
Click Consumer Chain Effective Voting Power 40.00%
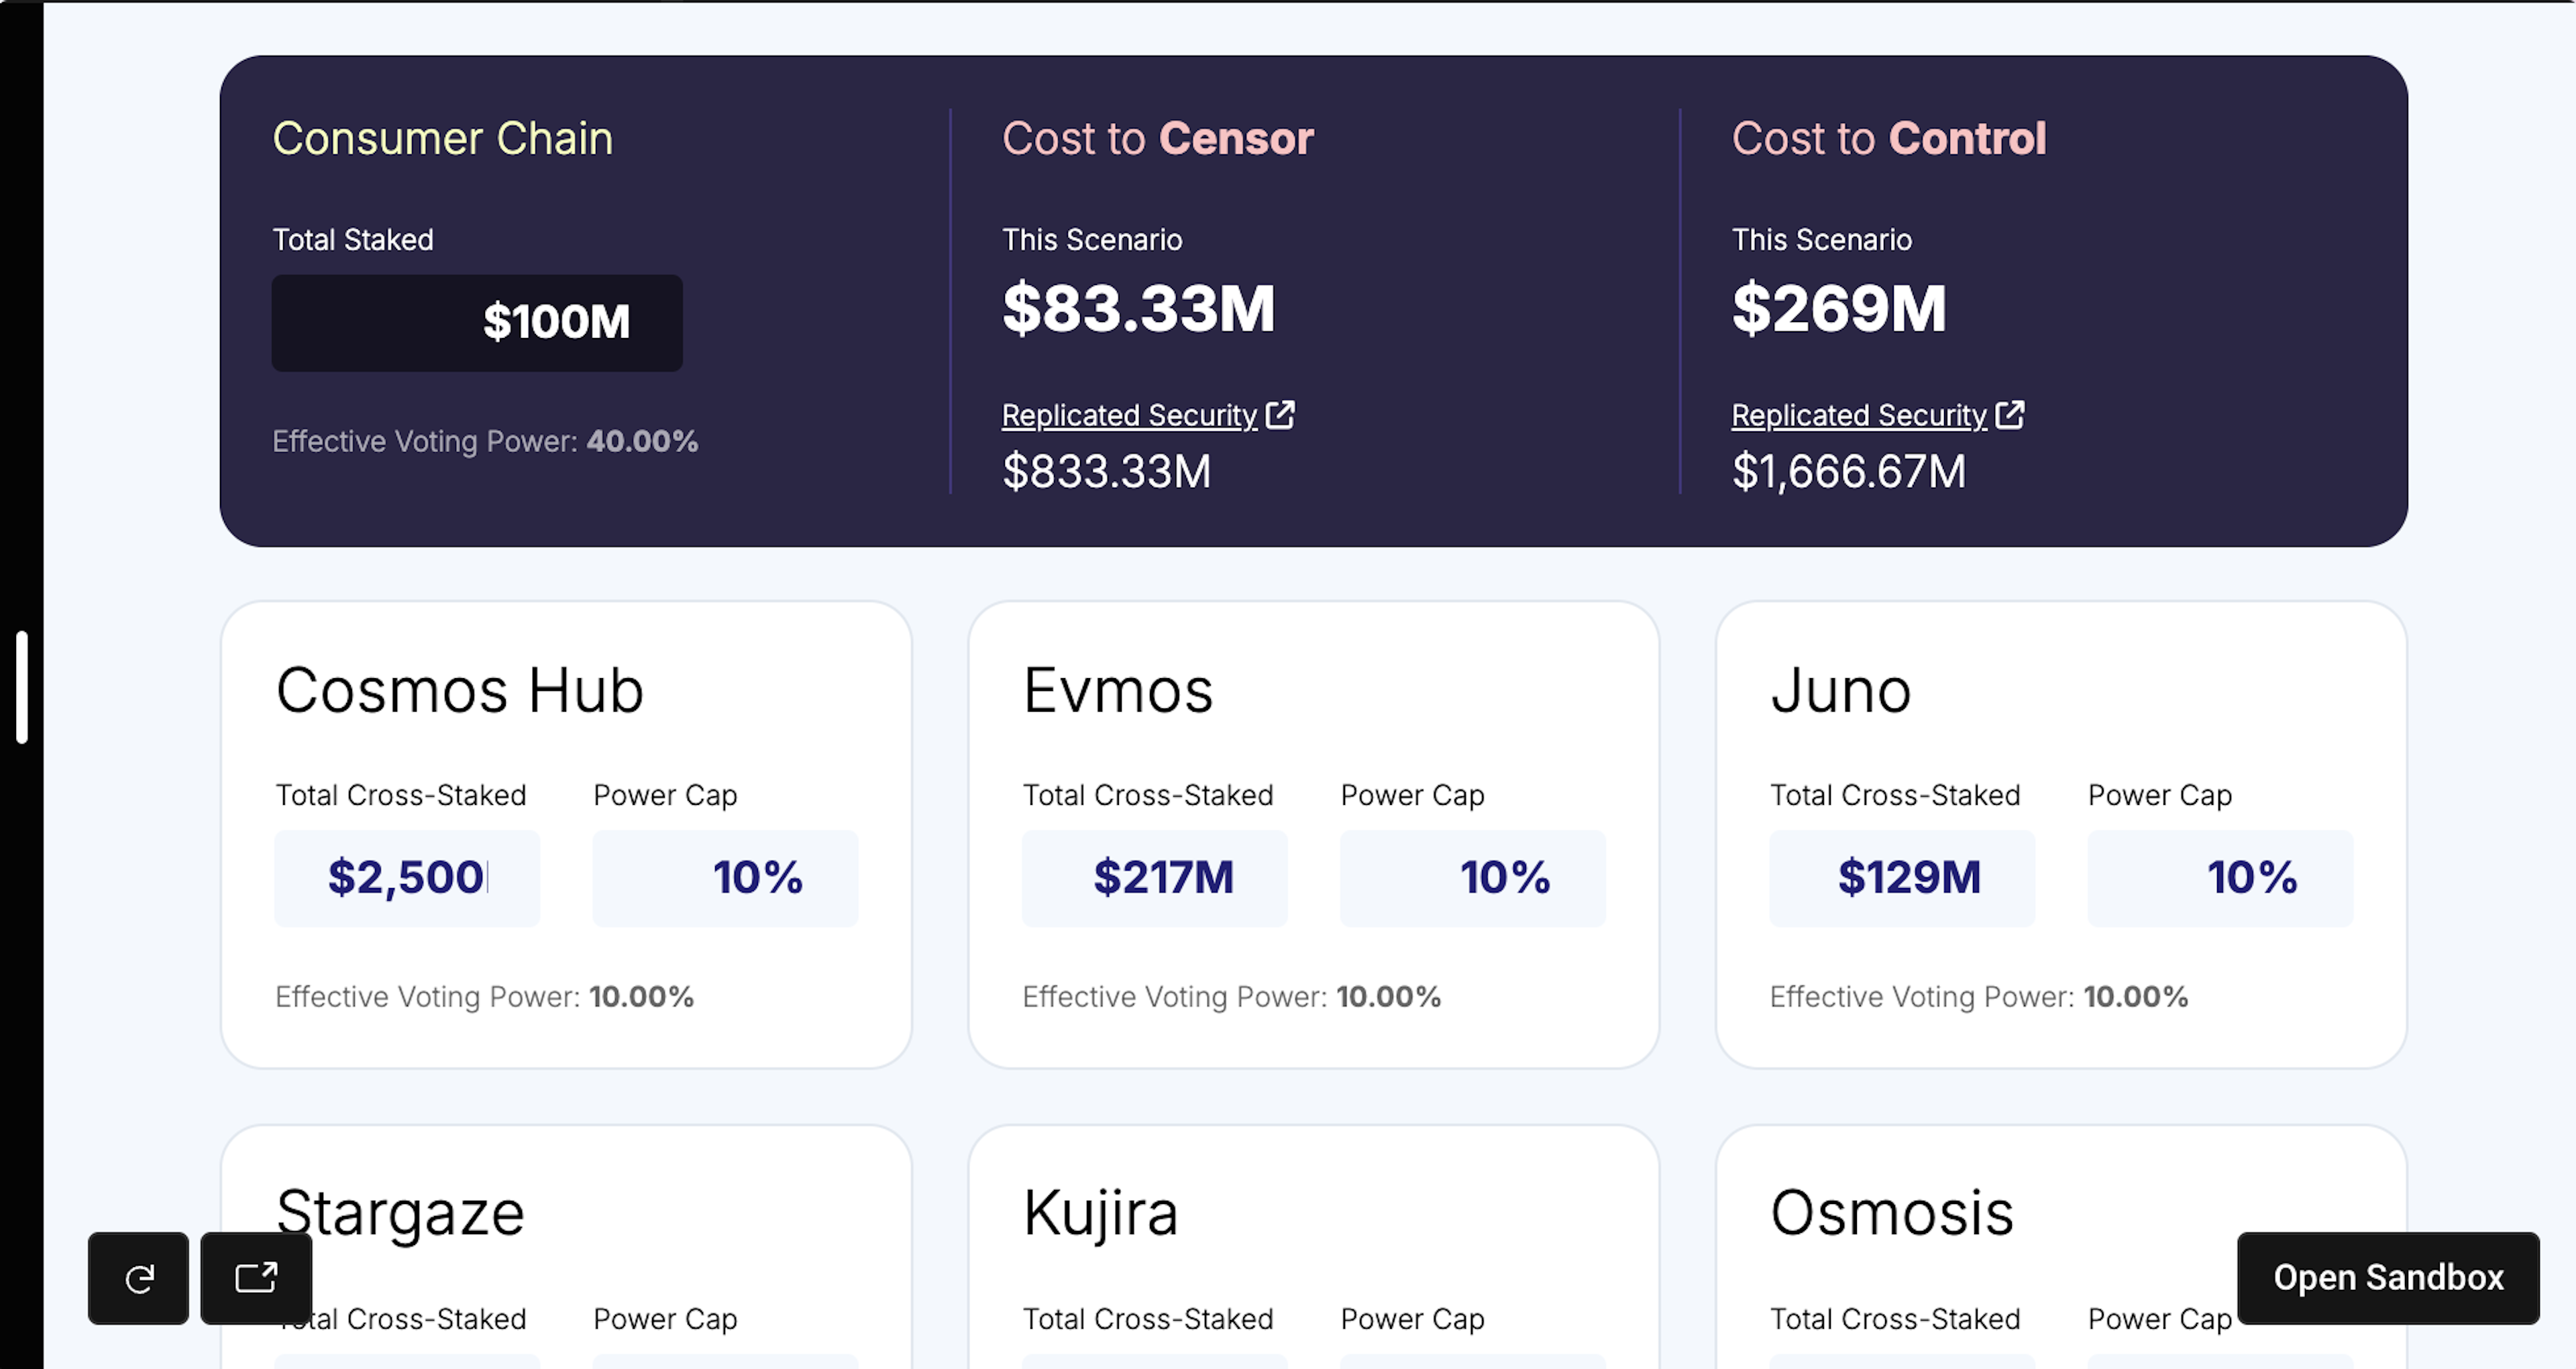tap(485, 441)
